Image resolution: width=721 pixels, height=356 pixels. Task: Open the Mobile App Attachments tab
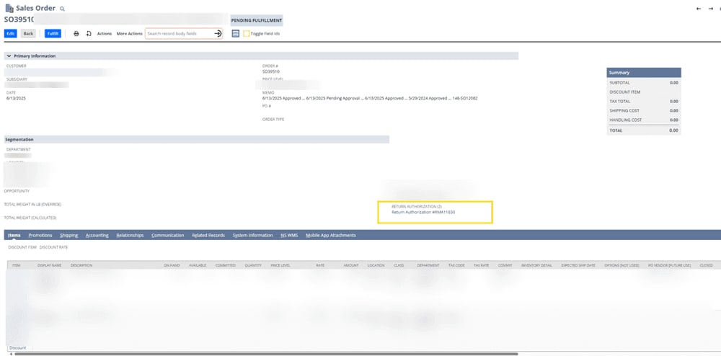click(x=331, y=235)
